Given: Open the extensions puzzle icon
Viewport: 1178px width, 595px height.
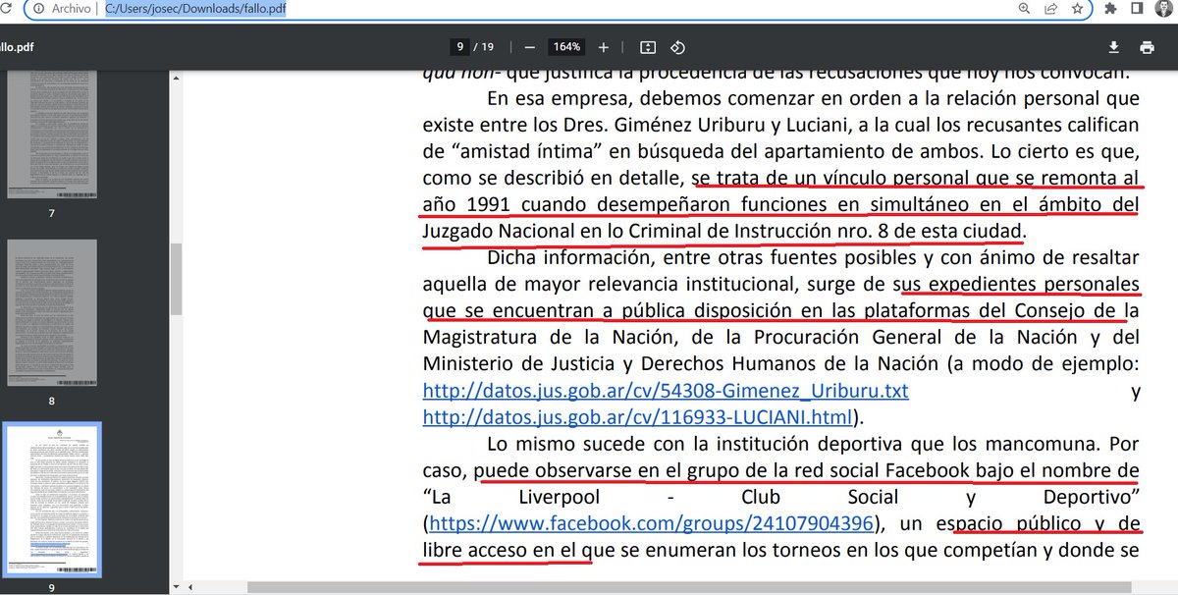Looking at the screenshot, I should (1110, 9).
